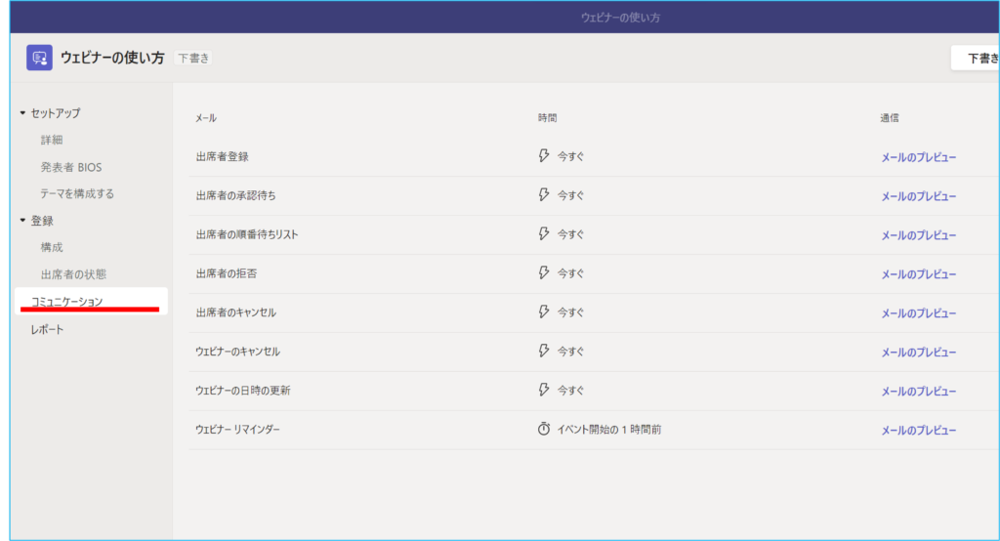Select テーマを構成する in sidebar

[77, 193]
